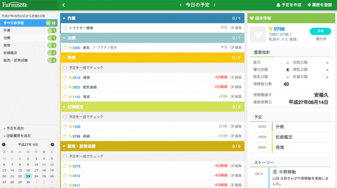
Task: Show next month in the calendar
Action: (52, 144)
